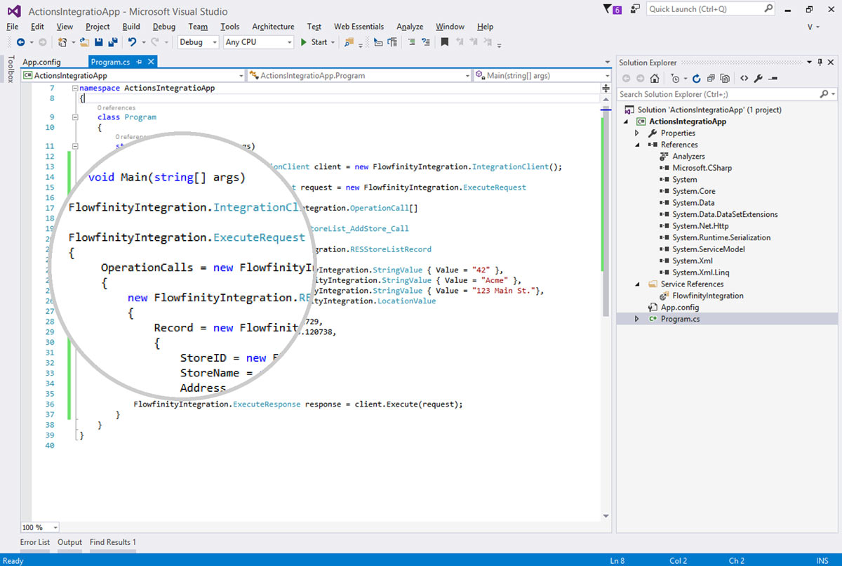Click the notifications flag icon
The width and height of the screenshot is (842, 566).
click(608, 9)
